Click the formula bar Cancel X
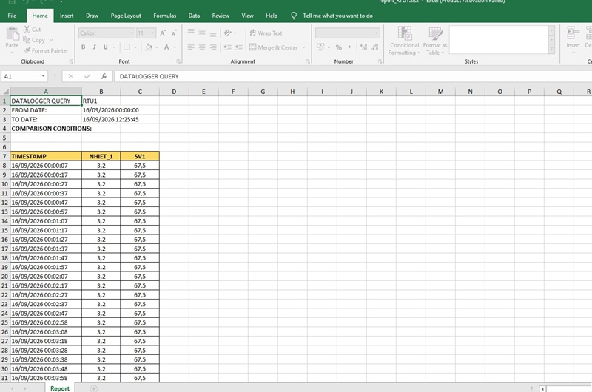Screen dimensions: 592x392 [x=70, y=76]
